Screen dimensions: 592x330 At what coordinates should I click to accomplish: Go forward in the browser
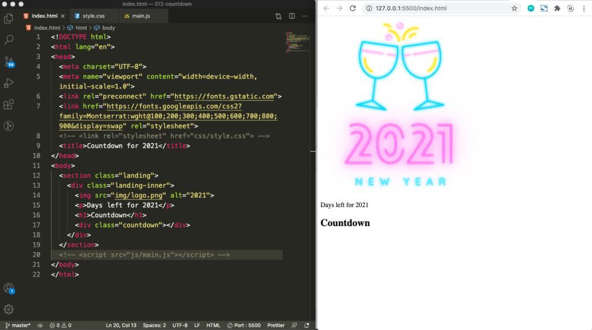pos(339,8)
